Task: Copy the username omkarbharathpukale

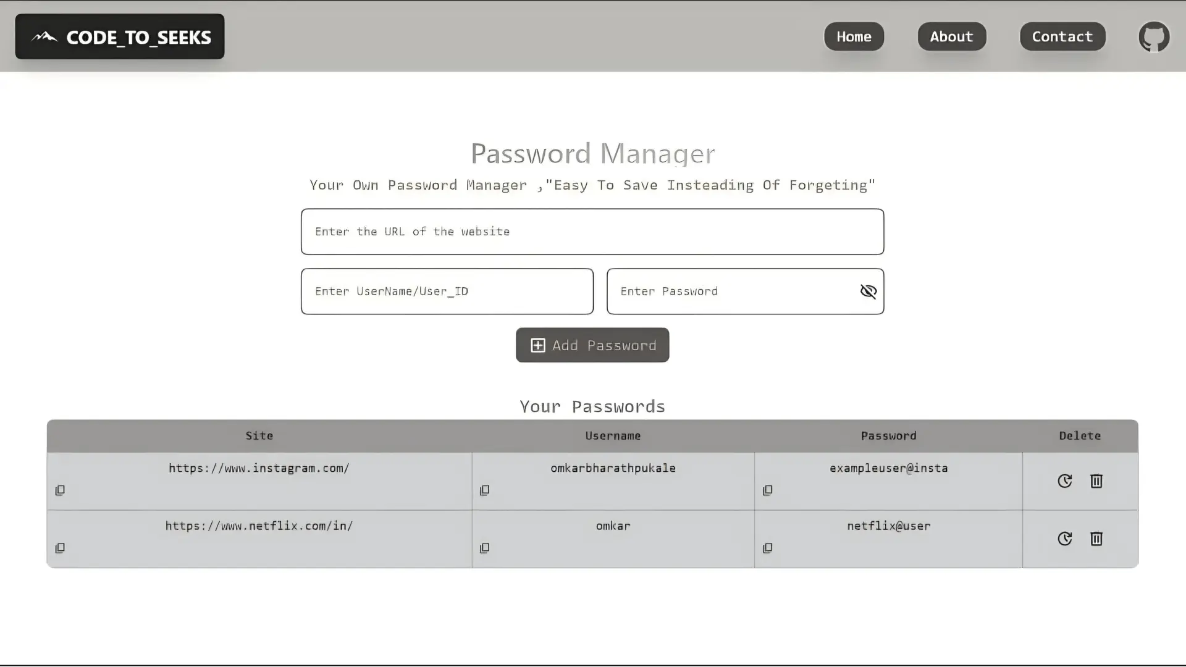Action: [x=484, y=490]
